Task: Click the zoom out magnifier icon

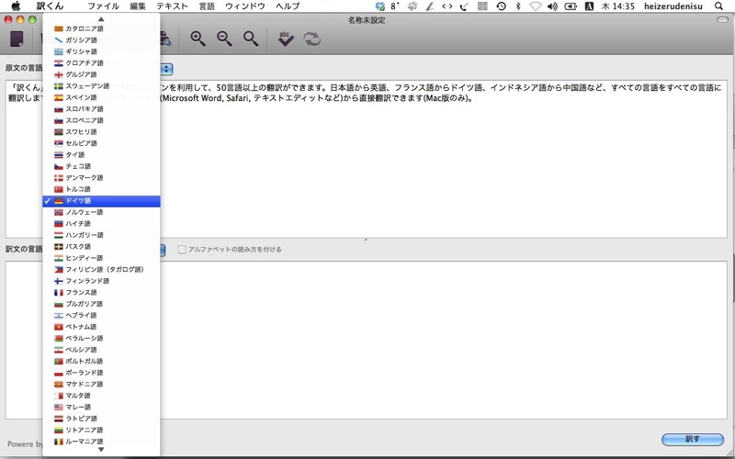Action: pos(224,39)
